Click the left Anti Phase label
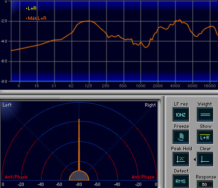 [16, 177]
